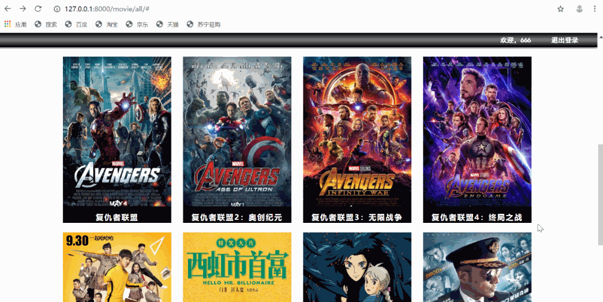Open the 京东 bookmark

pos(137,24)
